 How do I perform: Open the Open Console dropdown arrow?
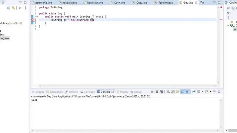coord(211,92)
